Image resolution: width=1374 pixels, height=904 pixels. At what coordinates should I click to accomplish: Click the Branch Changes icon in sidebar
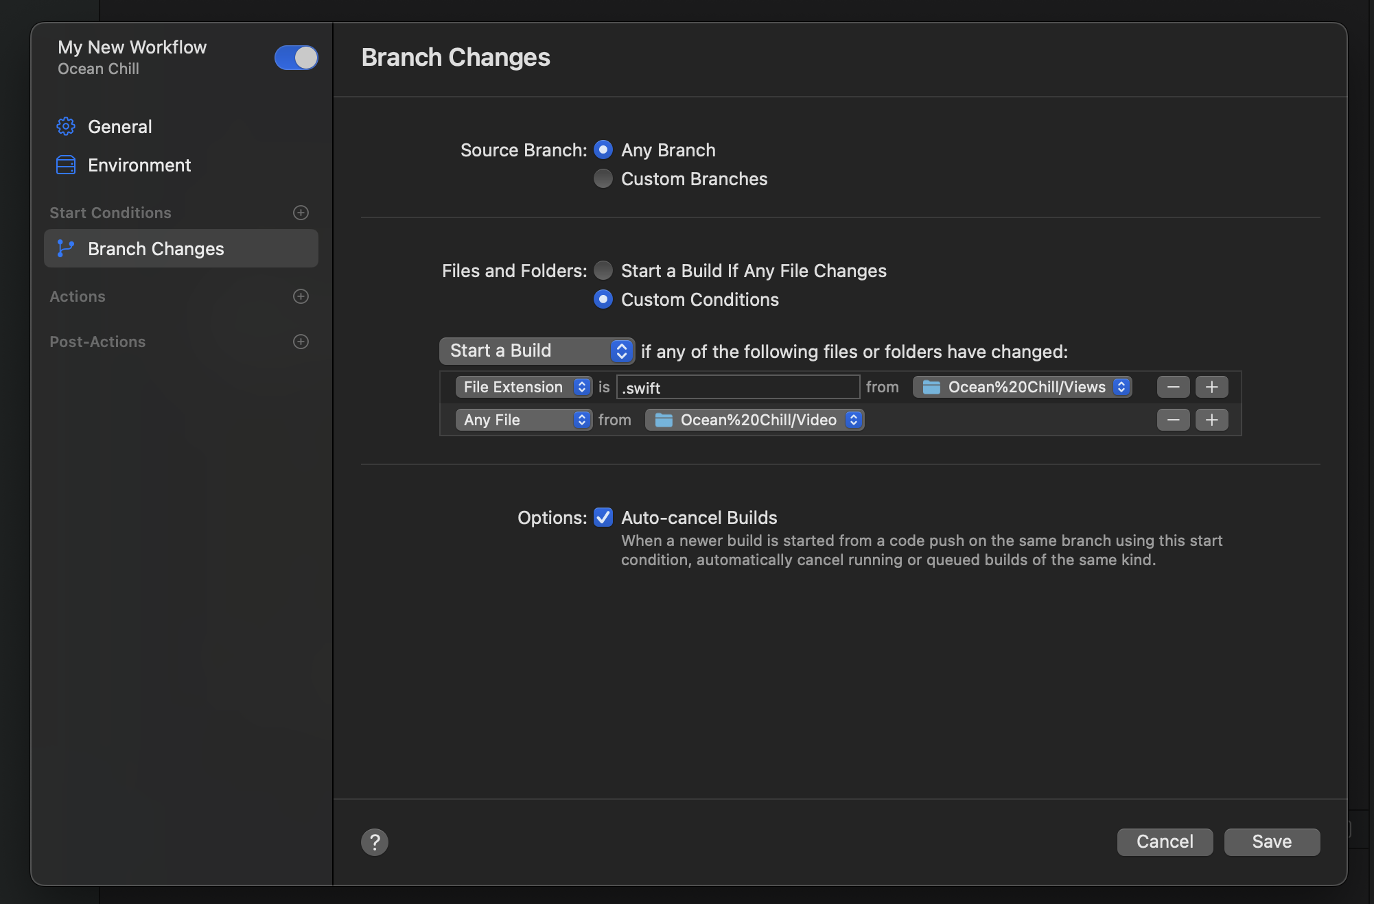(66, 247)
